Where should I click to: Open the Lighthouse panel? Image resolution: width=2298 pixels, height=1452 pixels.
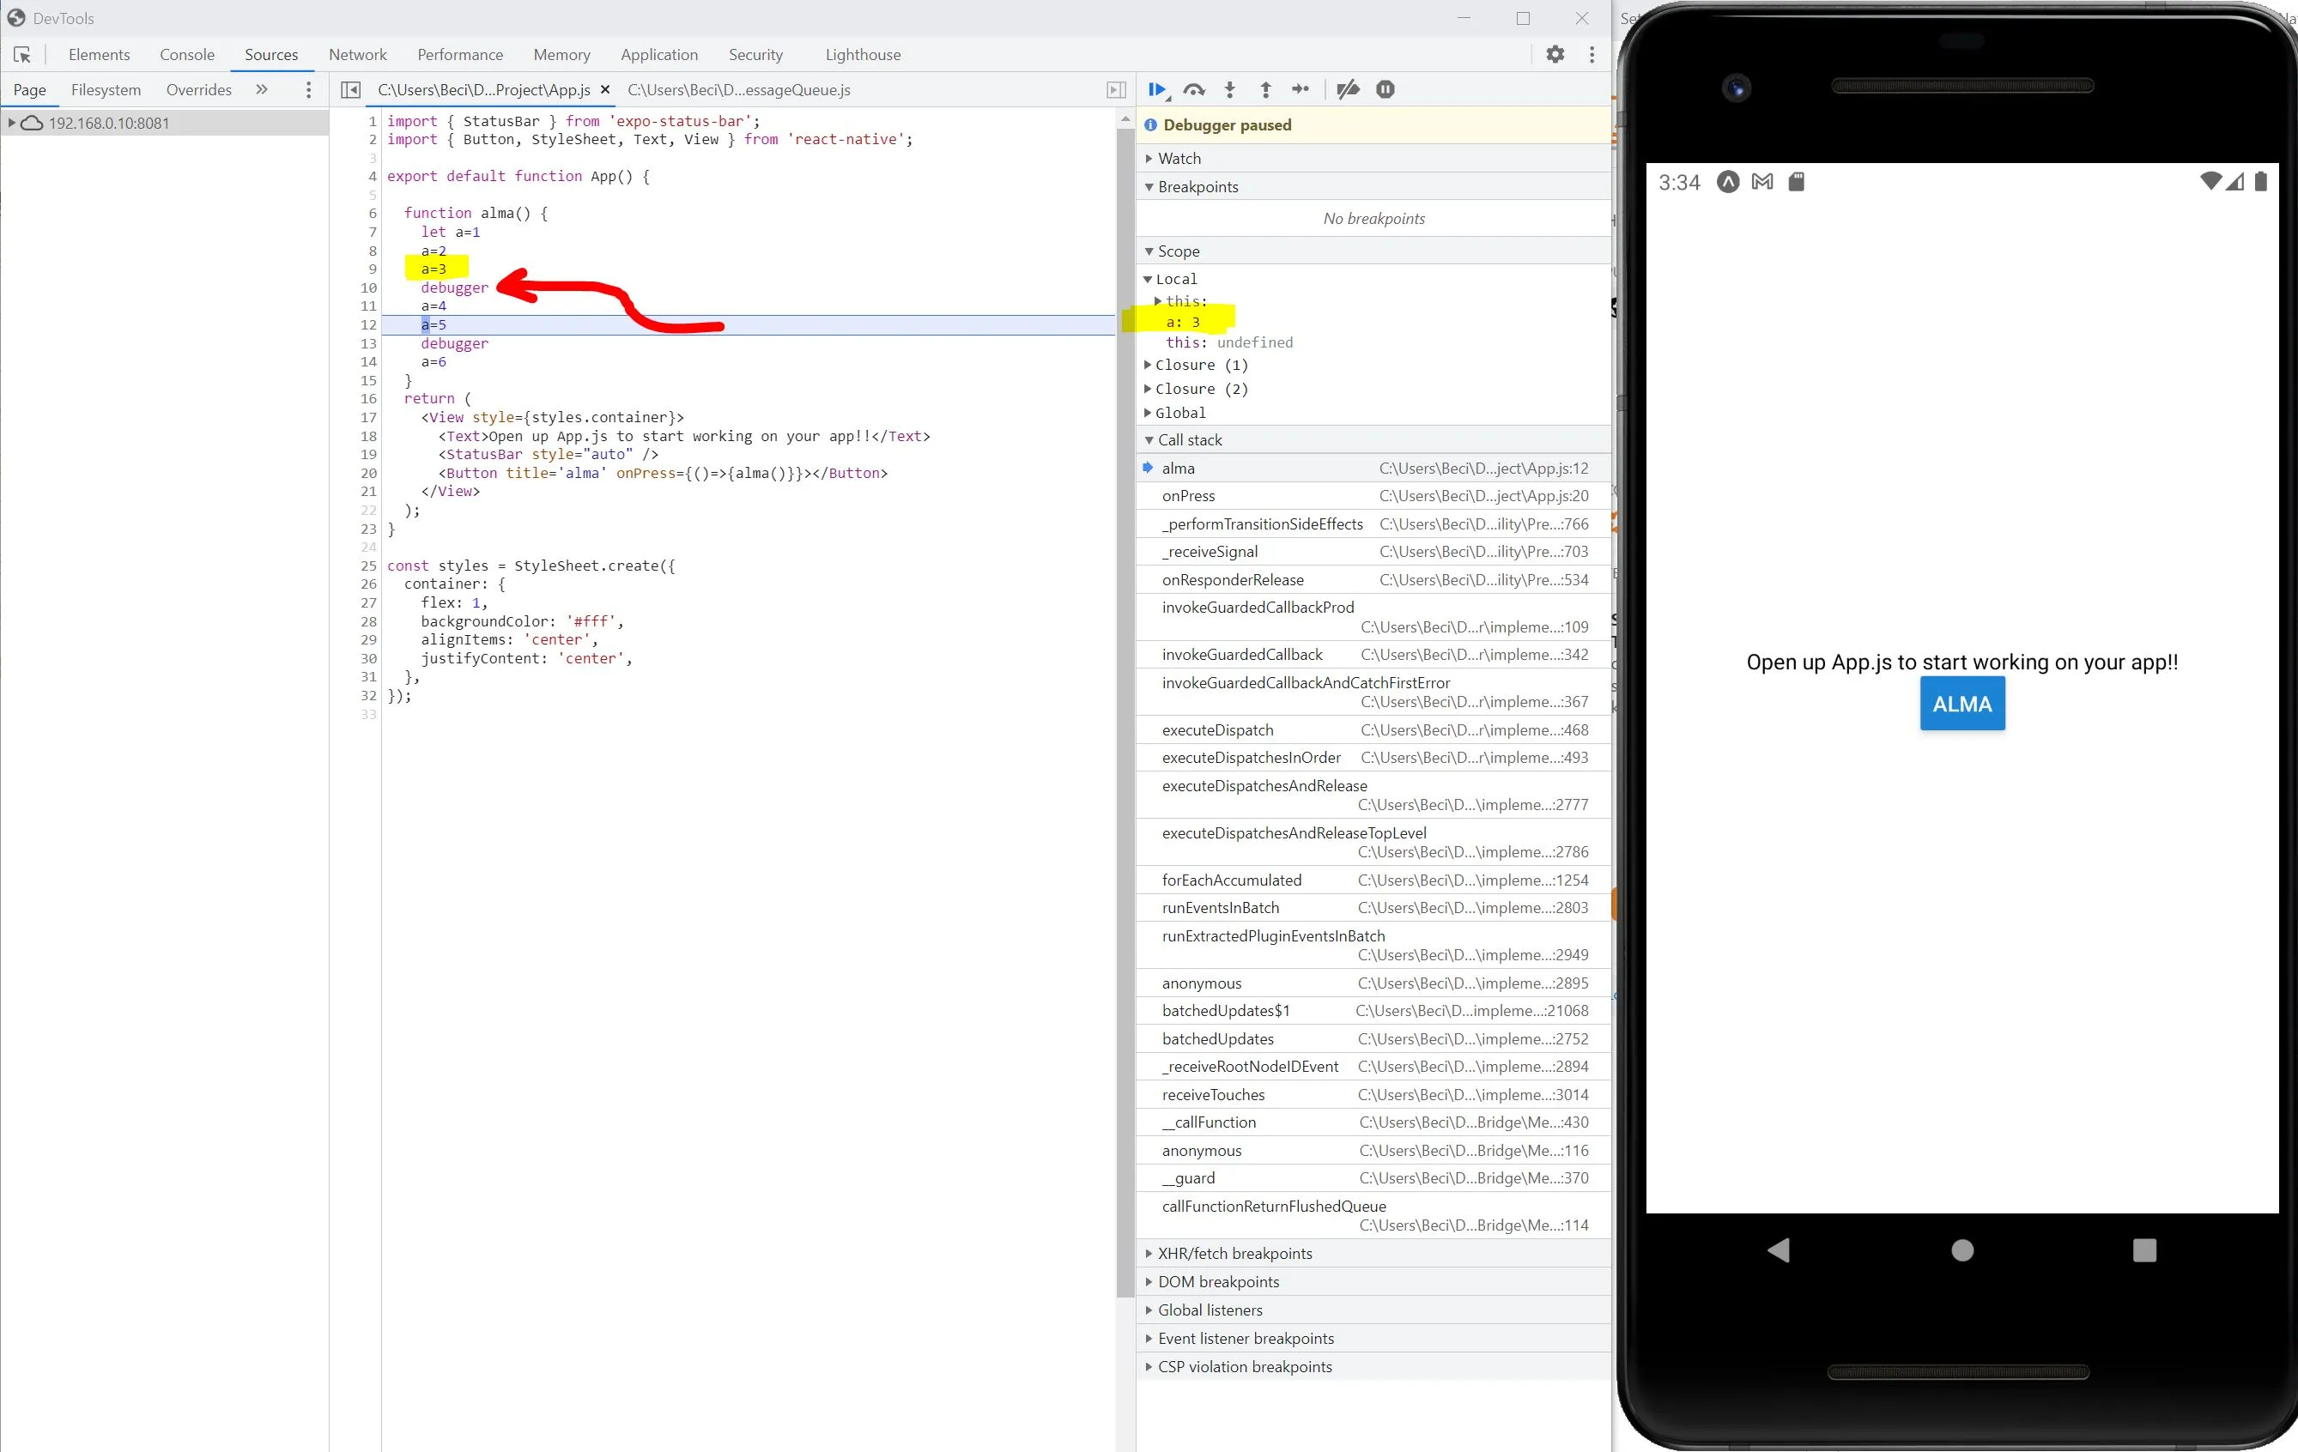pos(863,54)
